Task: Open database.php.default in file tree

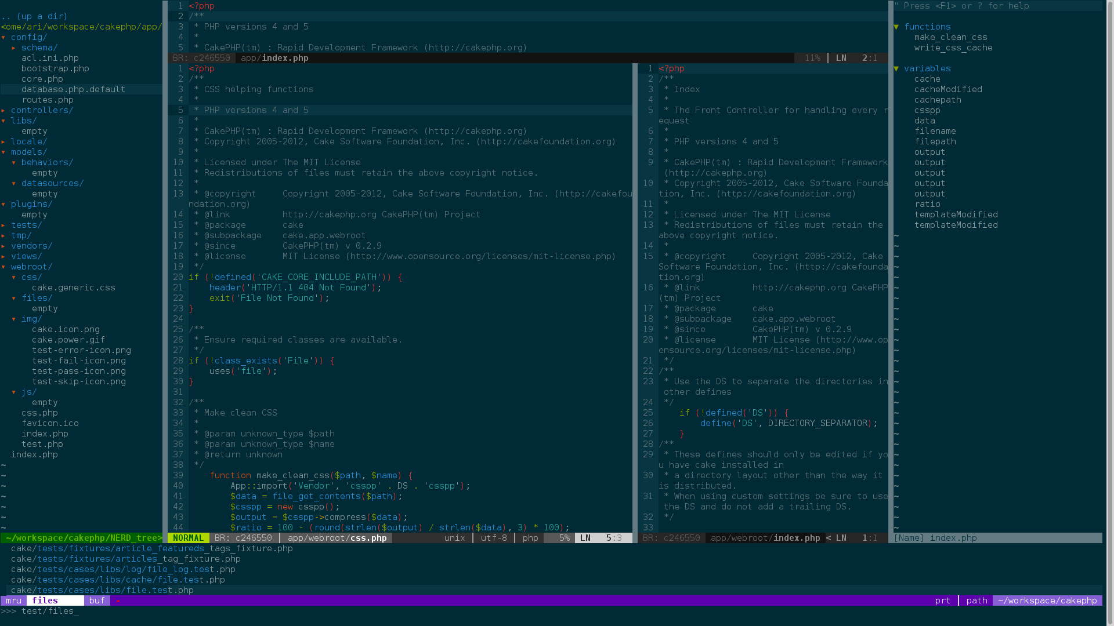Action: pyautogui.click(x=73, y=89)
